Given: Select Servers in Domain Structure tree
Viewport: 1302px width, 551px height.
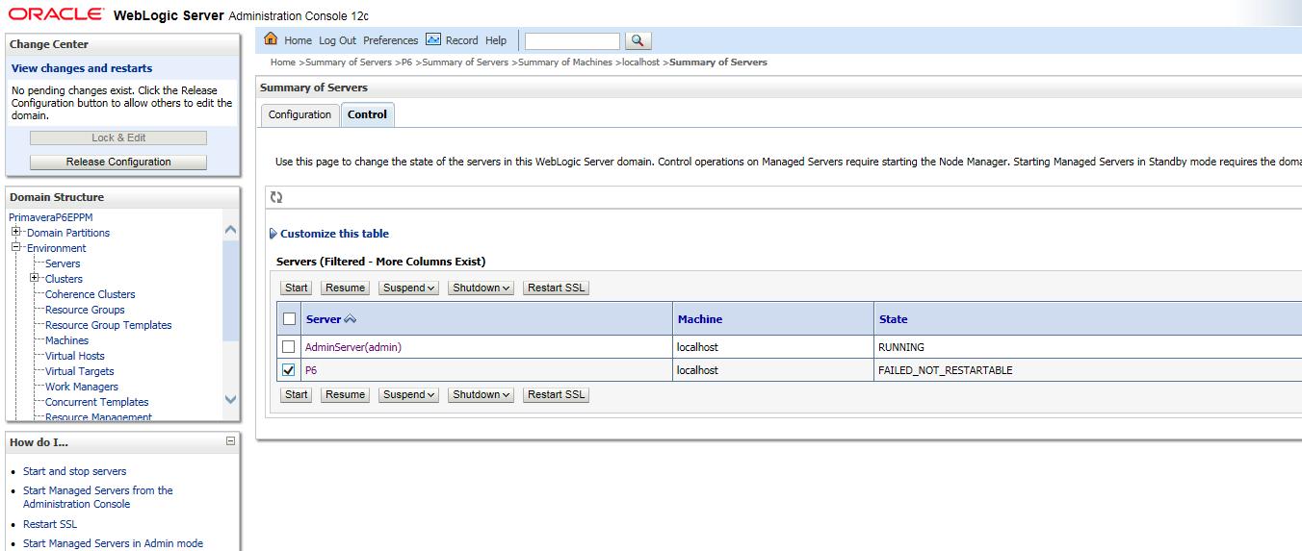Looking at the screenshot, I should 63,263.
